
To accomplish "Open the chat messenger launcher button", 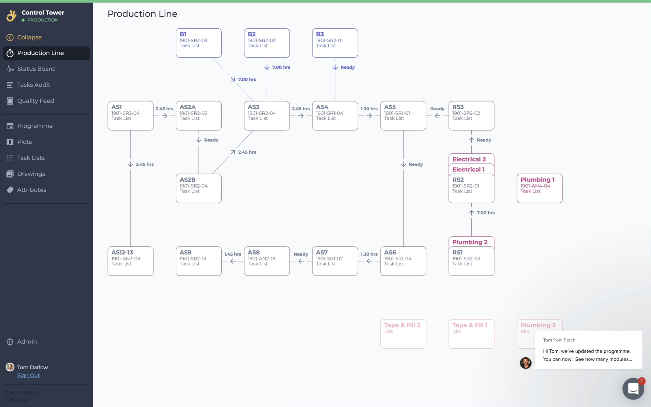I will pyautogui.click(x=633, y=388).
